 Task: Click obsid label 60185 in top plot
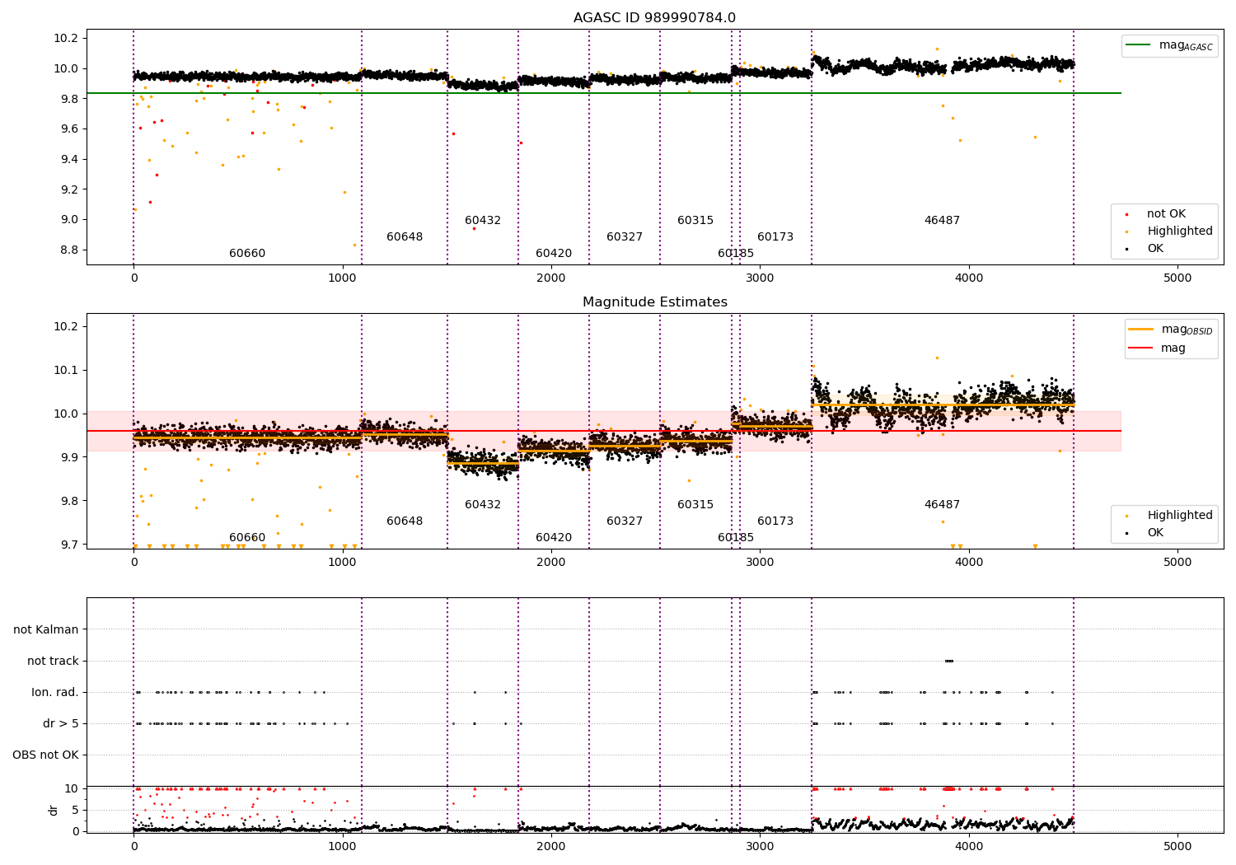click(x=736, y=254)
